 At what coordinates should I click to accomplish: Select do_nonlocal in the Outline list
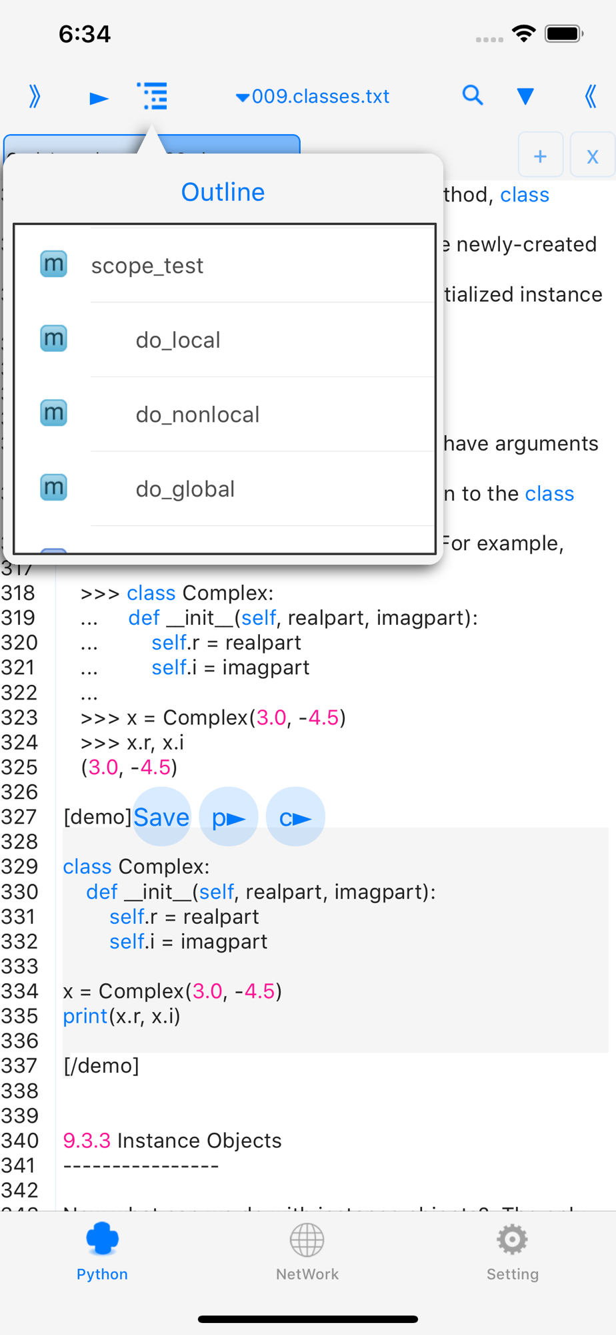[x=225, y=415]
